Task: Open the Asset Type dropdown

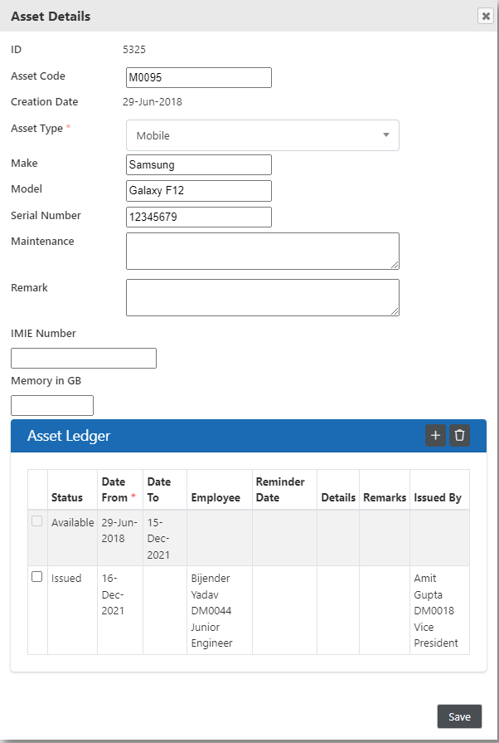Action: point(263,135)
